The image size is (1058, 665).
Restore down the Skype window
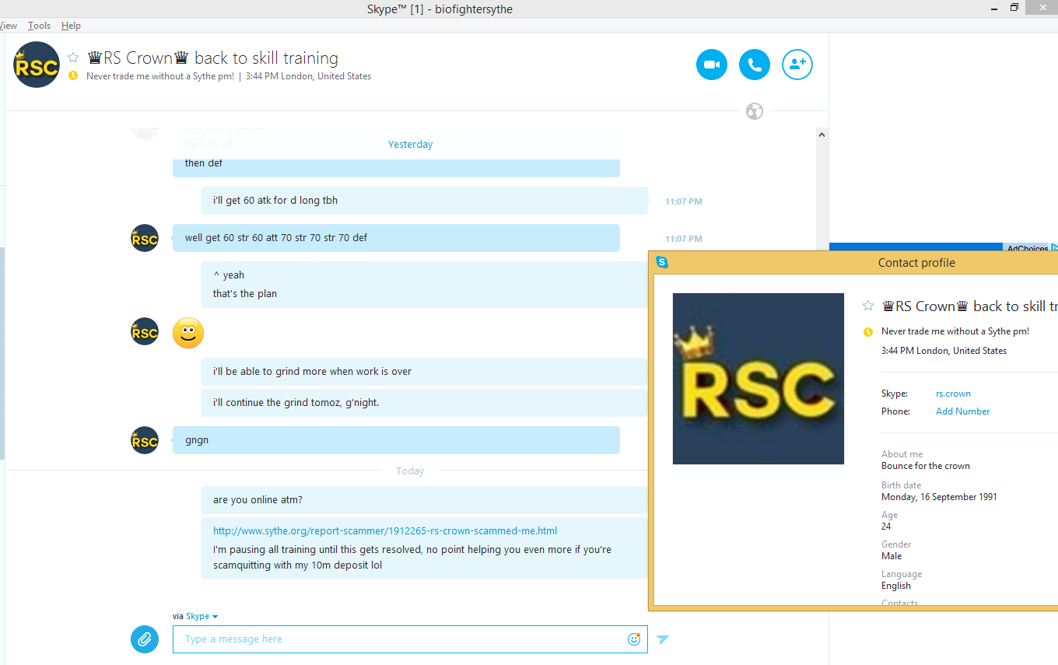click(1014, 8)
